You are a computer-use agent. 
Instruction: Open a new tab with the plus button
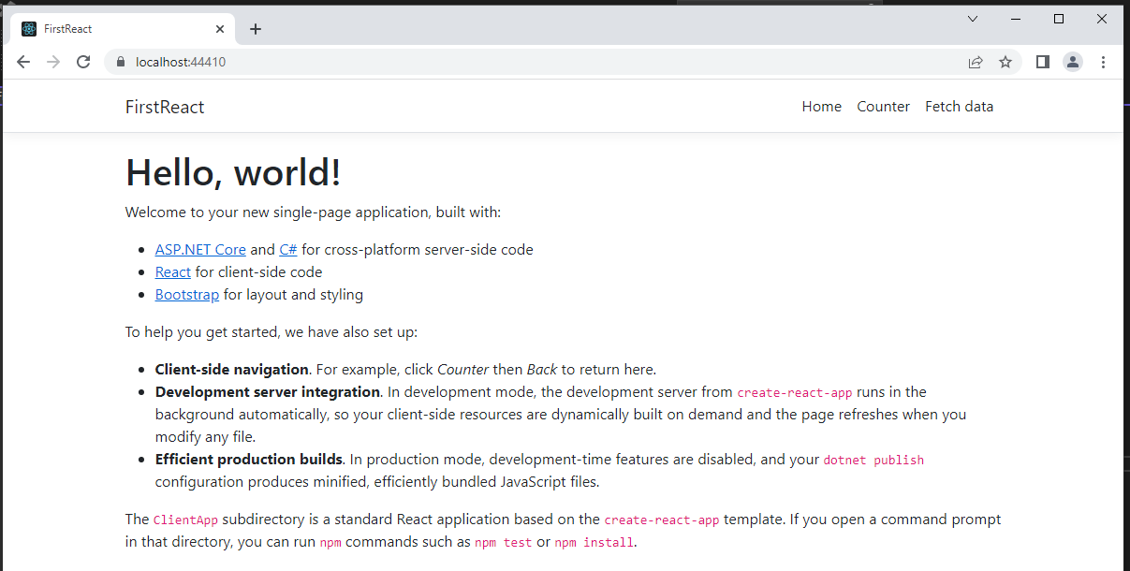pos(256,29)
